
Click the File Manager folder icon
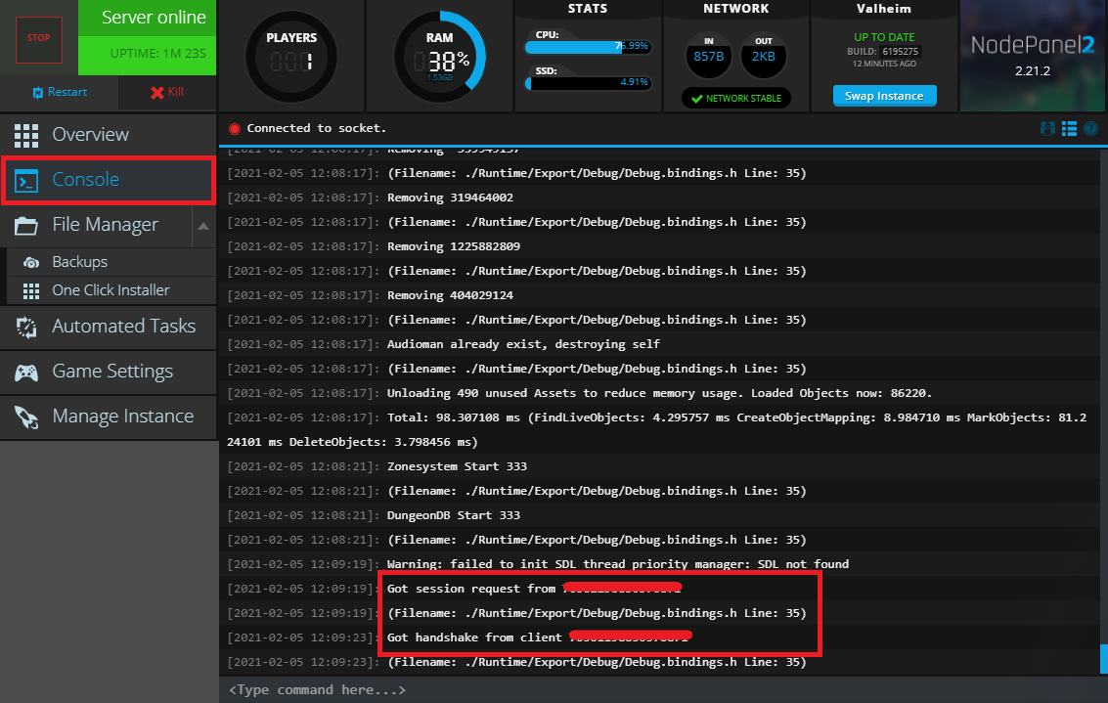pos(26,225)
